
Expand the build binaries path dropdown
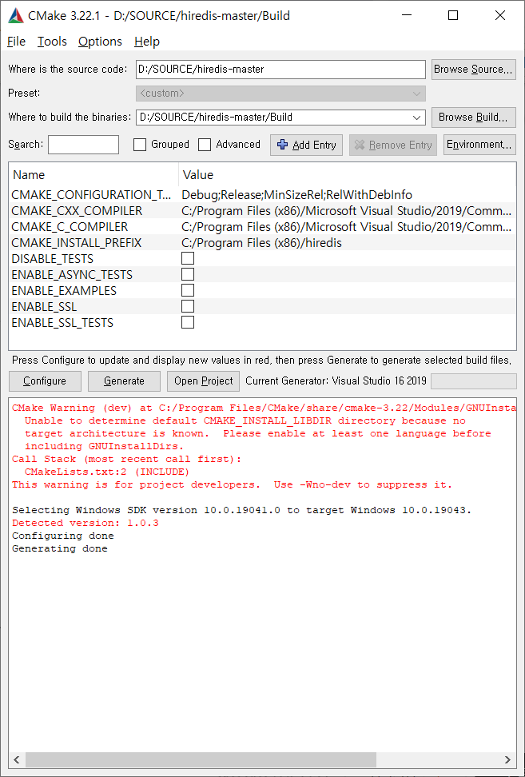[x=416, y=118]
